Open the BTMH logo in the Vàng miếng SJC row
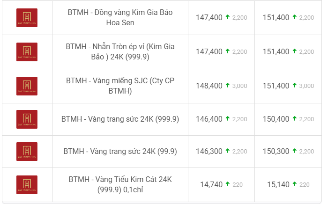The height and width of the screenshot is (204, 328). click(x=27, y=86)
